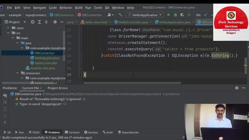
Task: Hide the Project tool window
Action: [62, 22]
